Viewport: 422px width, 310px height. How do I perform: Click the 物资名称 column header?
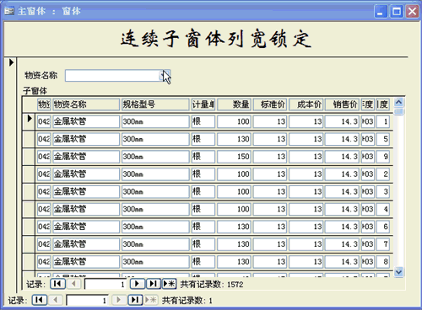(x=86, y=104)
